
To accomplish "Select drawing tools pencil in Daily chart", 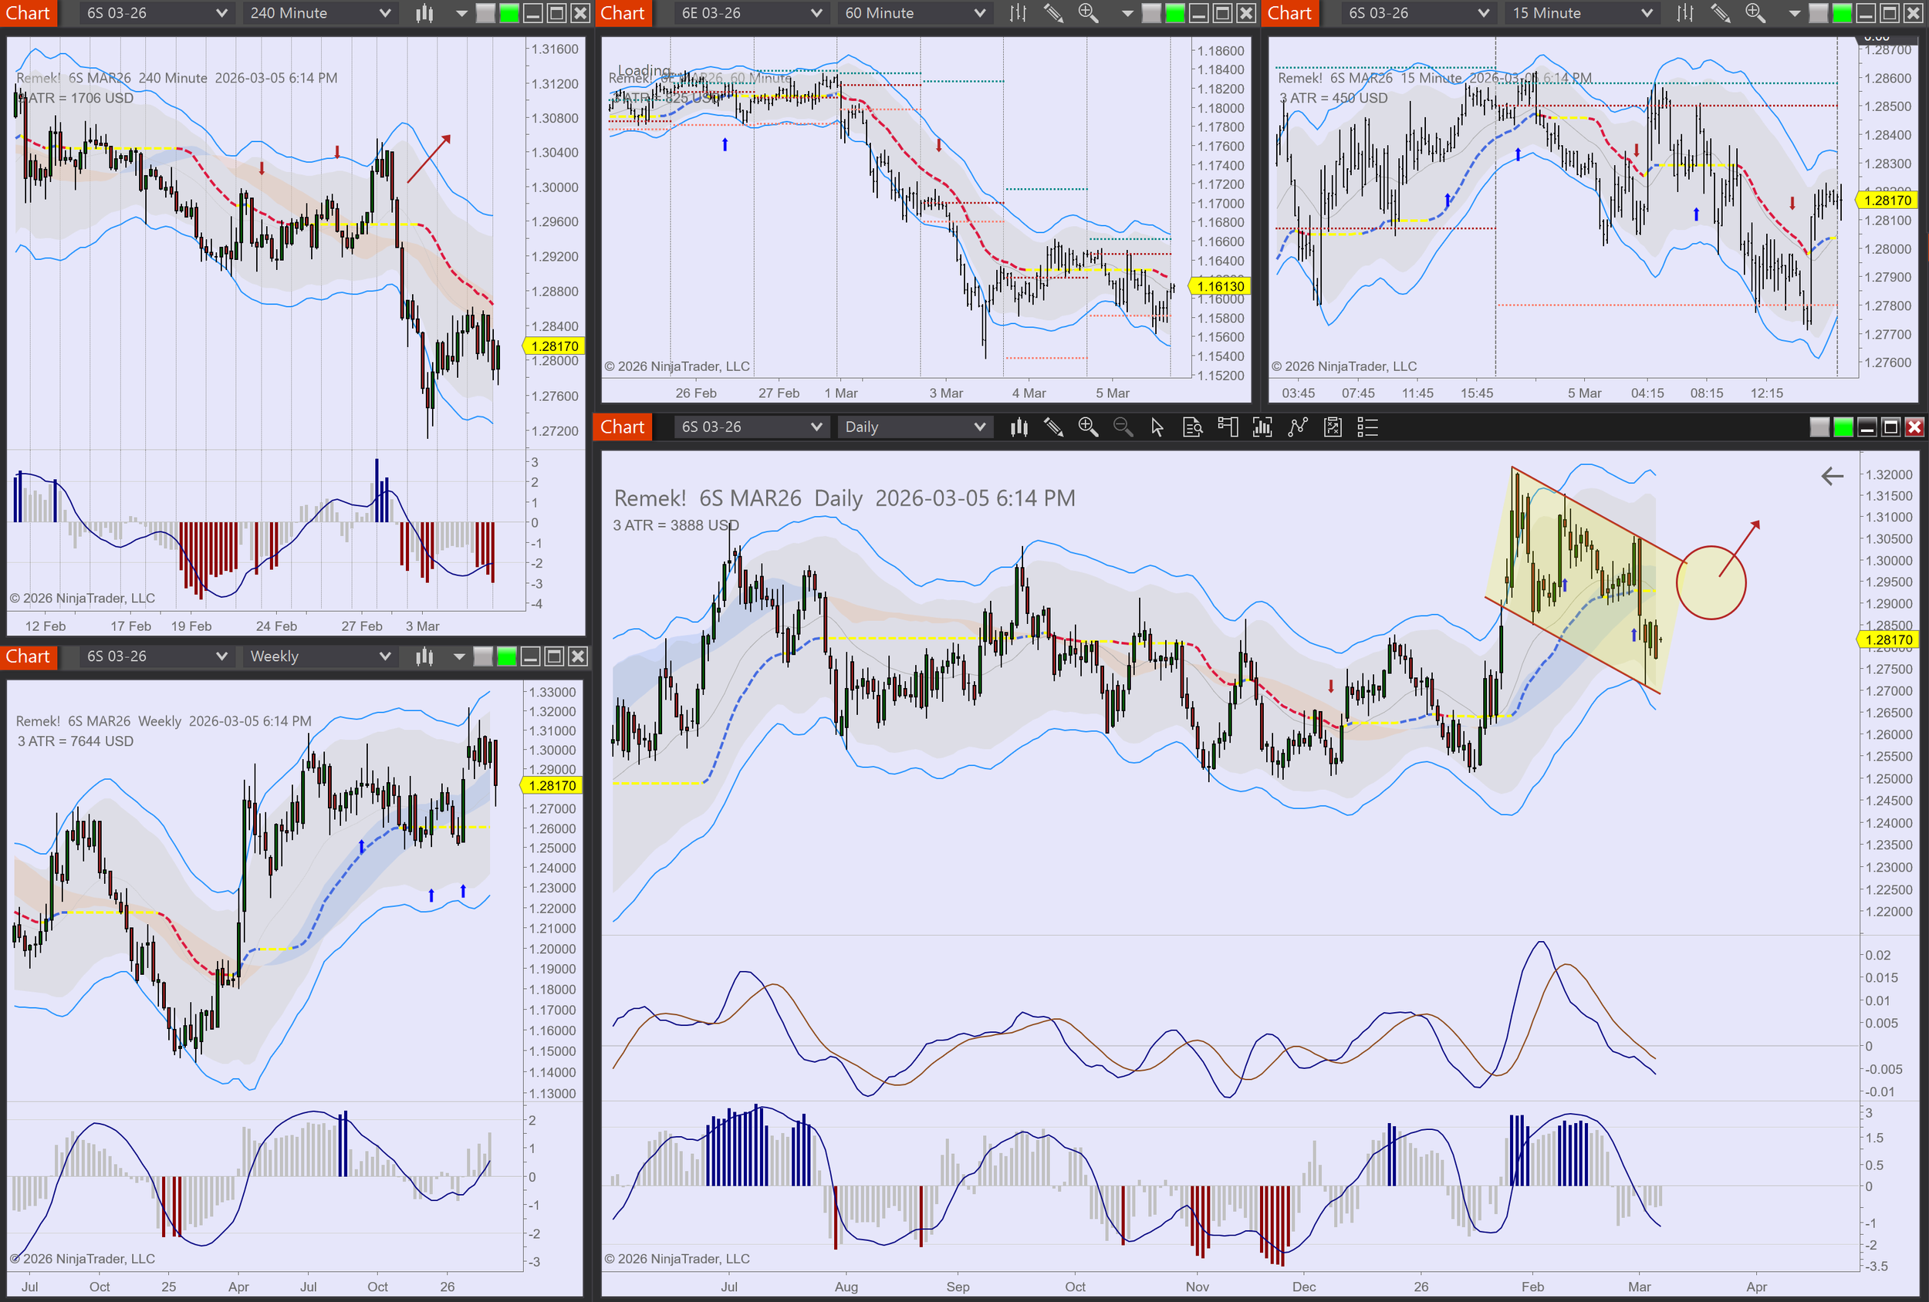I will coord(1053,427).
